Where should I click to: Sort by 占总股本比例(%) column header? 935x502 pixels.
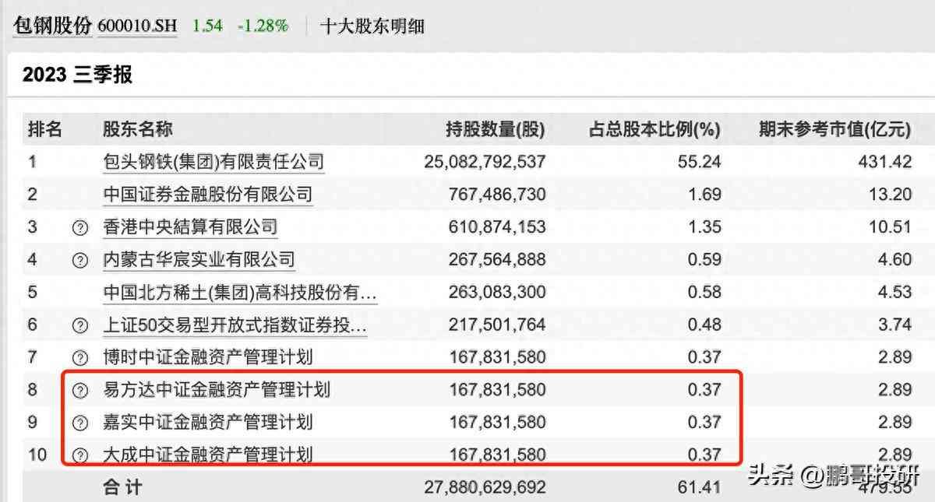[x=654, y=129]
